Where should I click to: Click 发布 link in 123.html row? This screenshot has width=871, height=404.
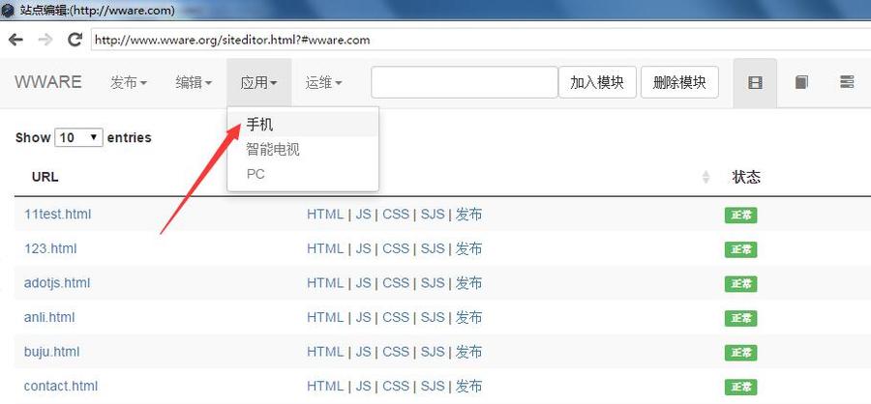468,248
